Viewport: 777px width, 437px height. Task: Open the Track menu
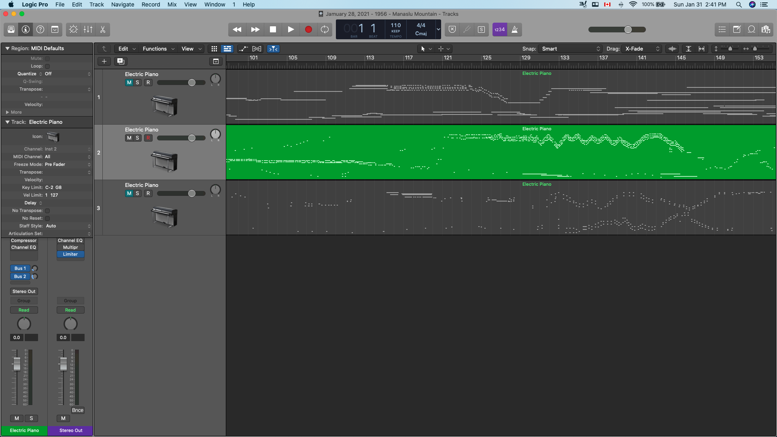coord(97,4)
